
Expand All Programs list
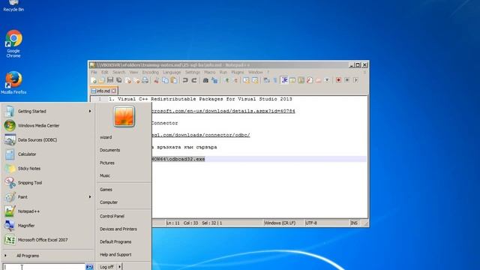point(28,256)
